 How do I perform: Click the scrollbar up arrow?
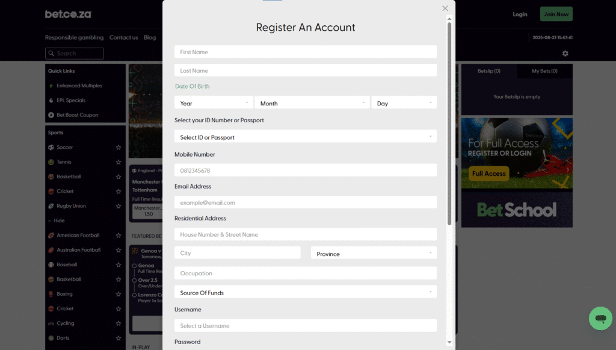(449, 19)
